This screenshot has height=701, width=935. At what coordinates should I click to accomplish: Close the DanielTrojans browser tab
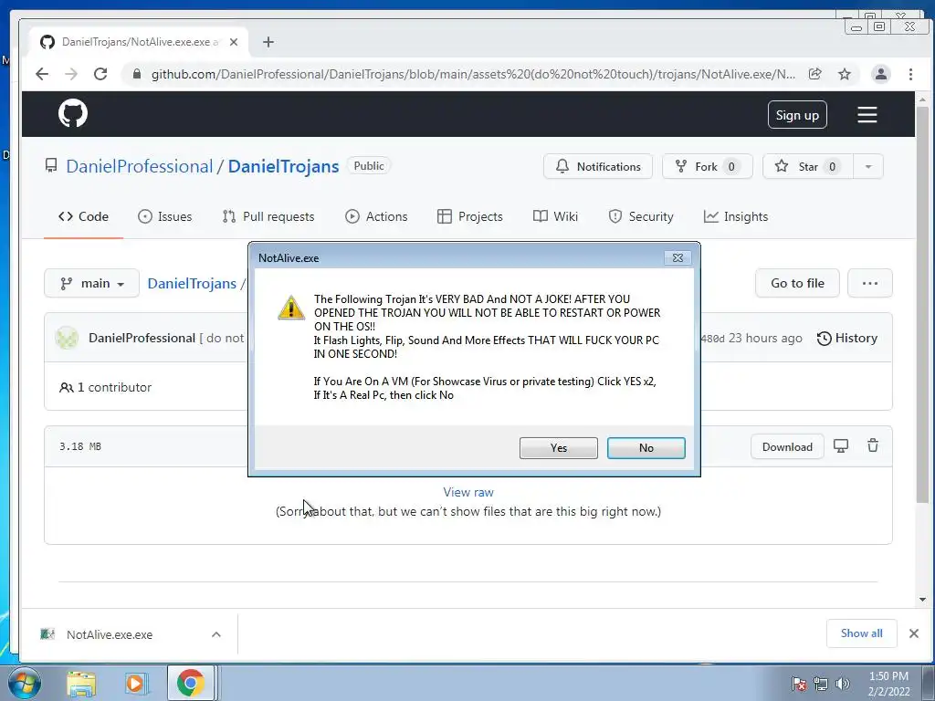pyautogui.click(x=234, y=42)
